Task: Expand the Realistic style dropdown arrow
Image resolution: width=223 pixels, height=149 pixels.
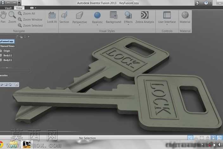Action: tap(98, 25)
